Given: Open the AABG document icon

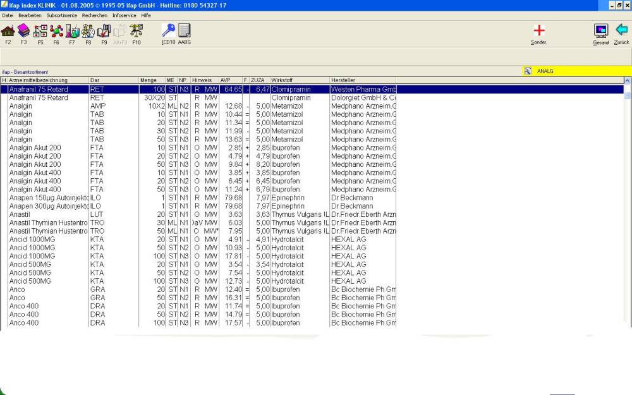Looking at the screenshot, I should pyautogui.click(x=184, y=30).
